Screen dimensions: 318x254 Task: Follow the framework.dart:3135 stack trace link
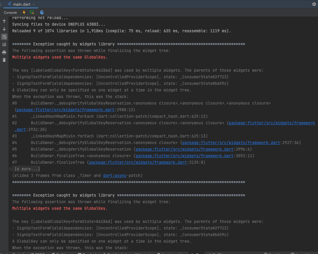pyautogui.click(x=138, y=162)
